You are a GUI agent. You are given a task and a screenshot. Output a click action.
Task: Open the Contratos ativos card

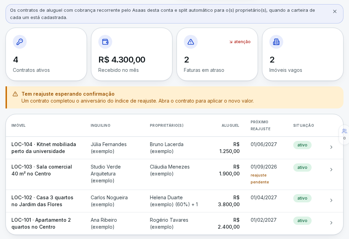pos(46,54)
